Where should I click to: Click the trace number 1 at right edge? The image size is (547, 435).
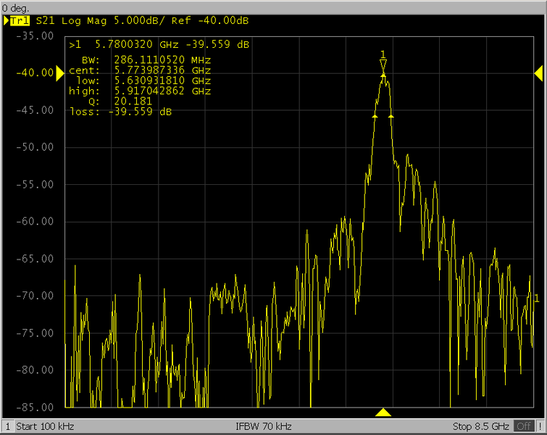pyautogui.click(x=536, y=299)
